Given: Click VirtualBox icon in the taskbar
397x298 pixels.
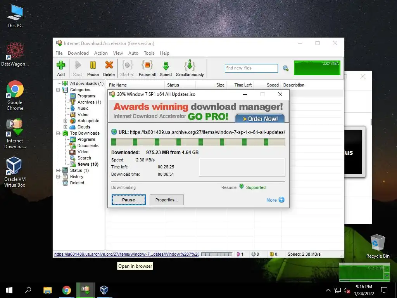Looking at the screenshot, I should [104, 290].
